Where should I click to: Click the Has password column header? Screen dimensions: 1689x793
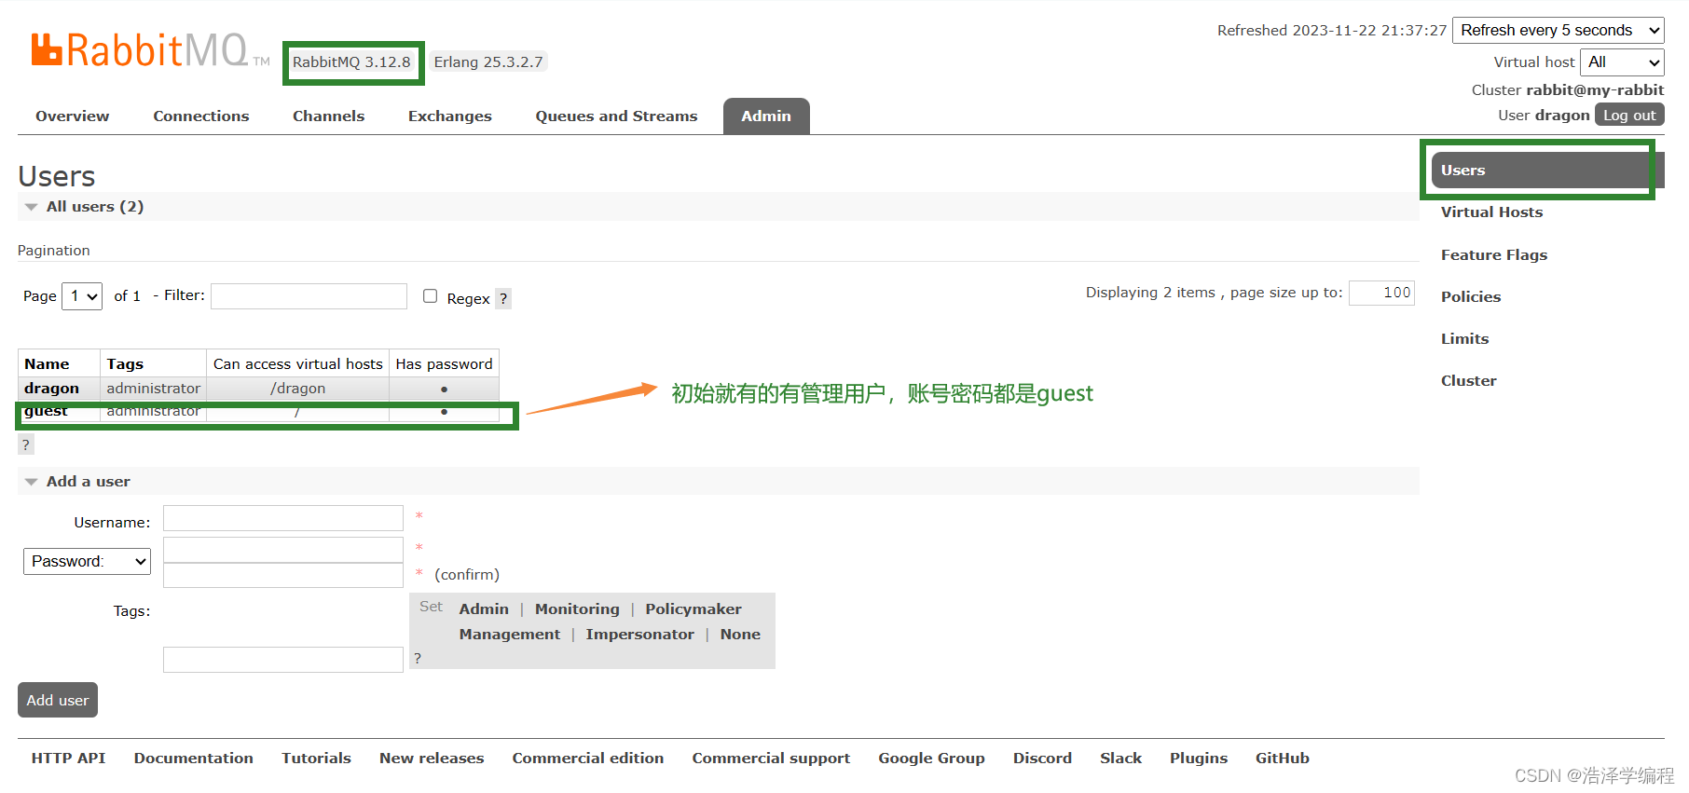point(444,364)
